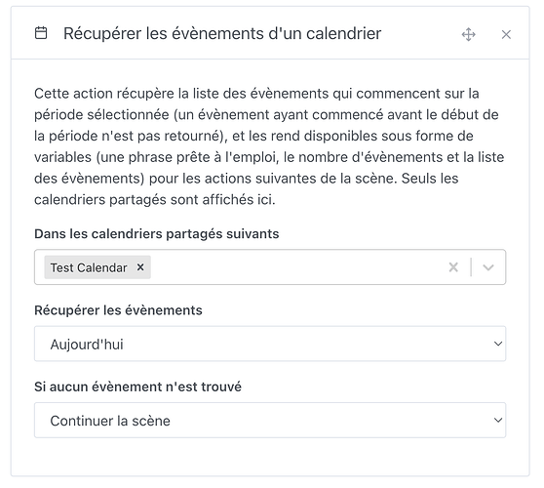
Task: Click the chevron of the Aujourd'hui select
Action: [498, 344]
